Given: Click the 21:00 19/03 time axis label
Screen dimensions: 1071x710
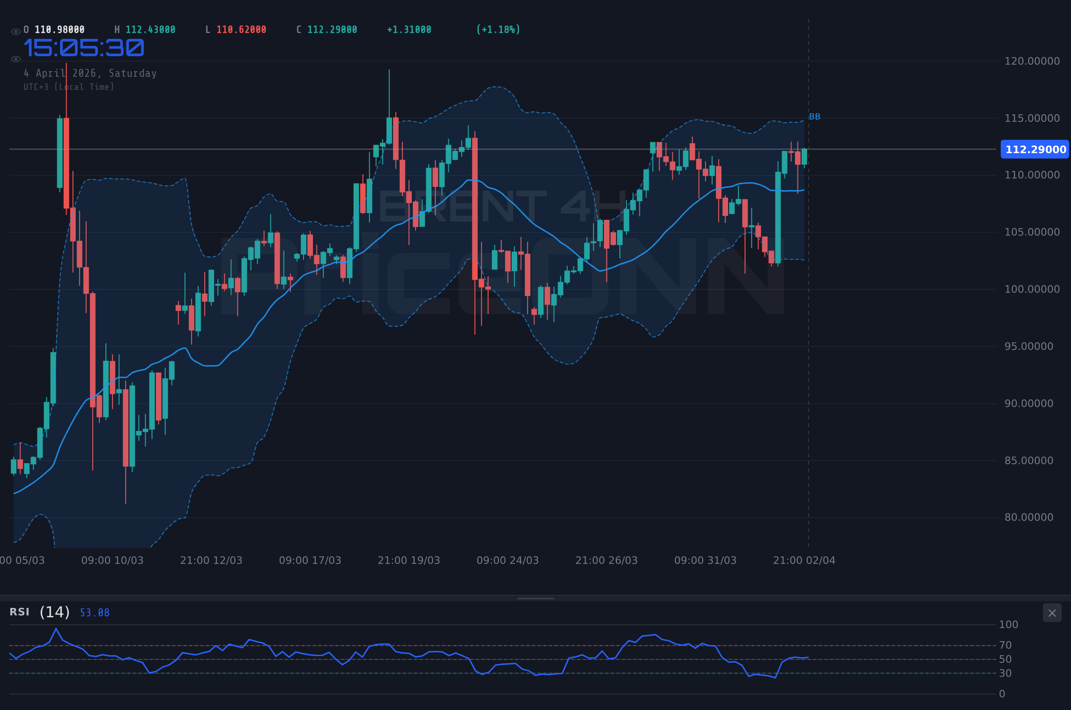Looking at the screenshot, I should [409, 561].
